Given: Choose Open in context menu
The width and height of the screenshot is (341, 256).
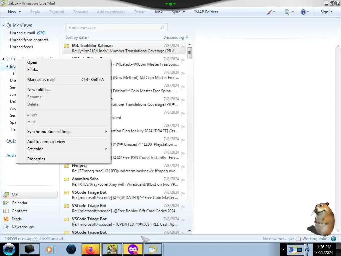Looking at the screenshot, I should click(32, 62).
